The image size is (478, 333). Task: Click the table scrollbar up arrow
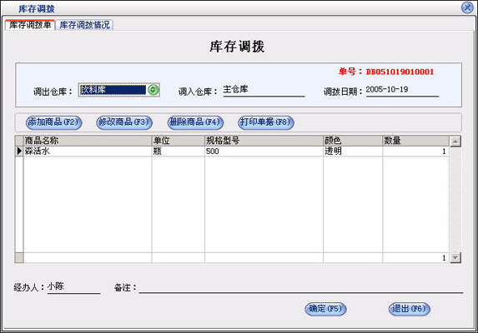tap(455, 142)
